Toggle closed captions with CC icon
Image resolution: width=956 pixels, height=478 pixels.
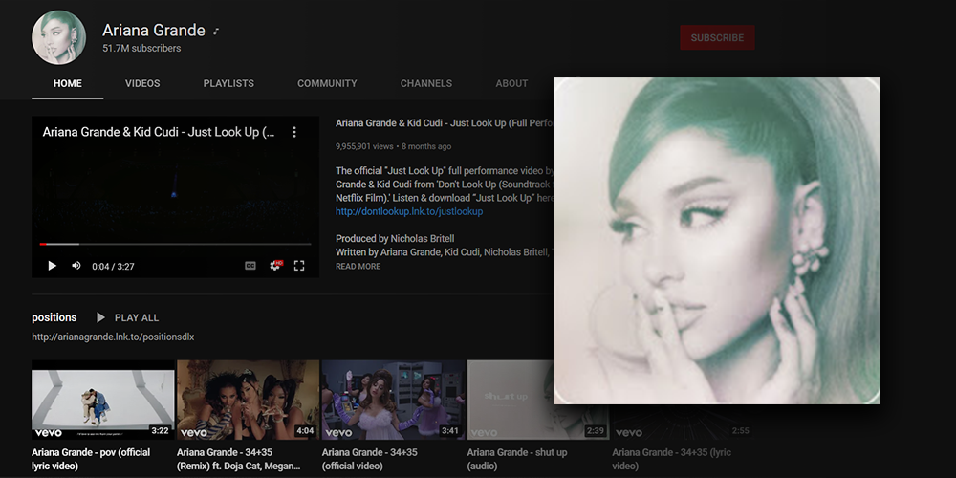tap(250, 266)
